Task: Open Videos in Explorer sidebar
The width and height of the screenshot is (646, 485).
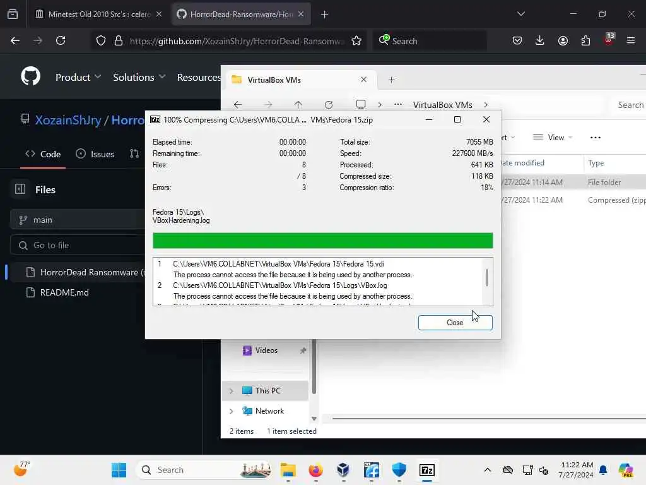Action: click(266, 350)
